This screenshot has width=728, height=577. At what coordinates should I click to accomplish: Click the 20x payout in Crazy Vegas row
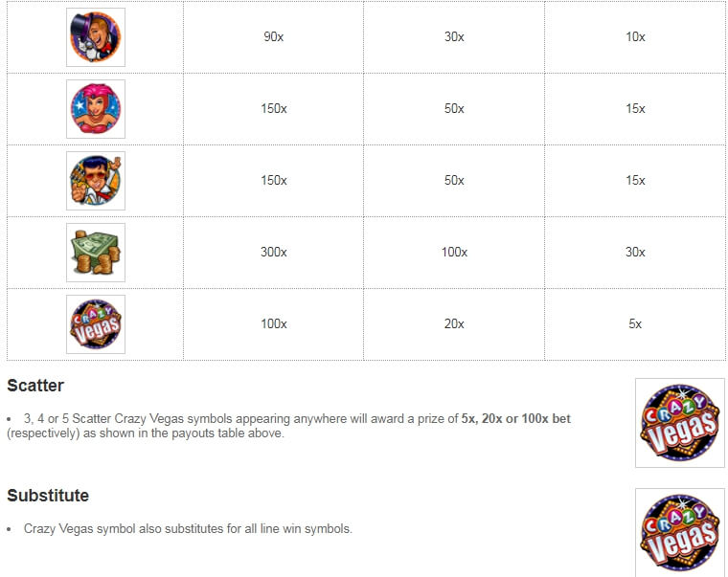[x=454, y=324]
